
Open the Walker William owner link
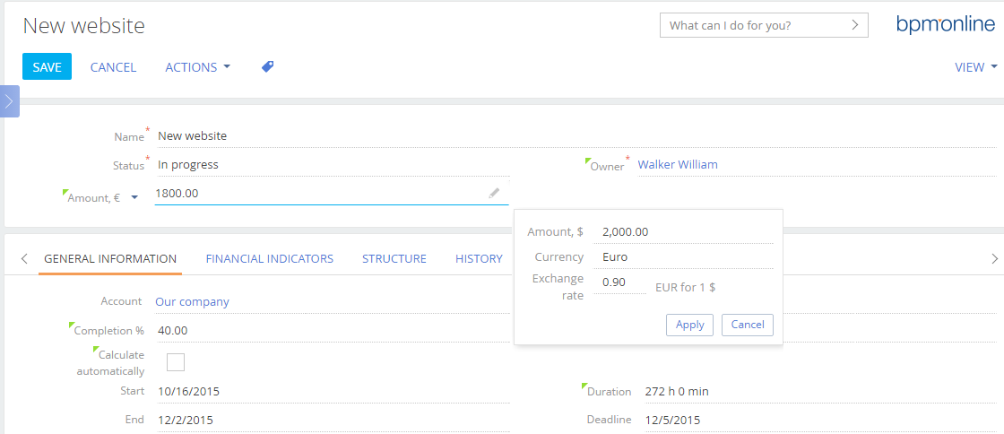677,165
